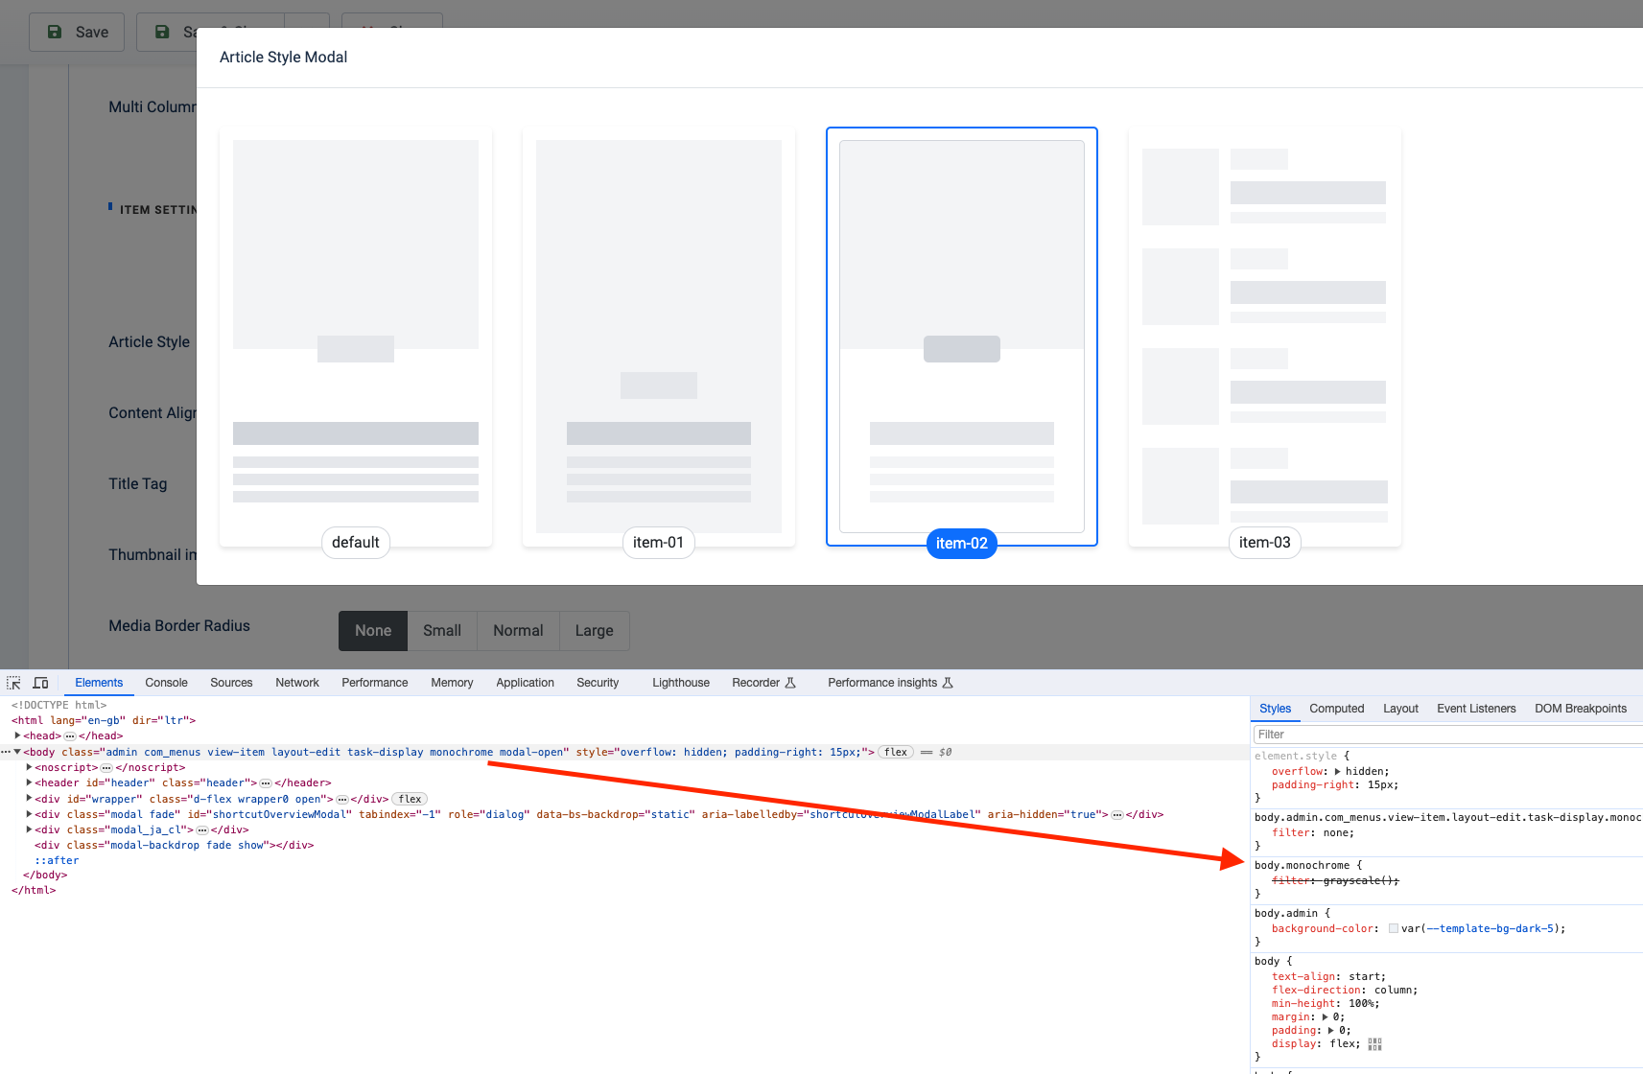The image size is (1643, 1074).
Task: Click the ellipsis beside the head element
Action: (x=70, y=735)
